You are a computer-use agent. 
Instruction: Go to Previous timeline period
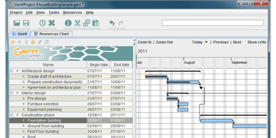point(221,42)
